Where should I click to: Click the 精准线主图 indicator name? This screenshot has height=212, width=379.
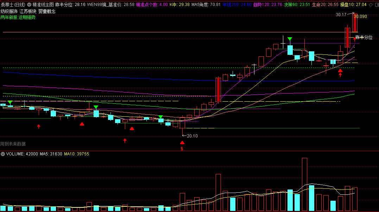pyautogui.click(x=43, y=5)
